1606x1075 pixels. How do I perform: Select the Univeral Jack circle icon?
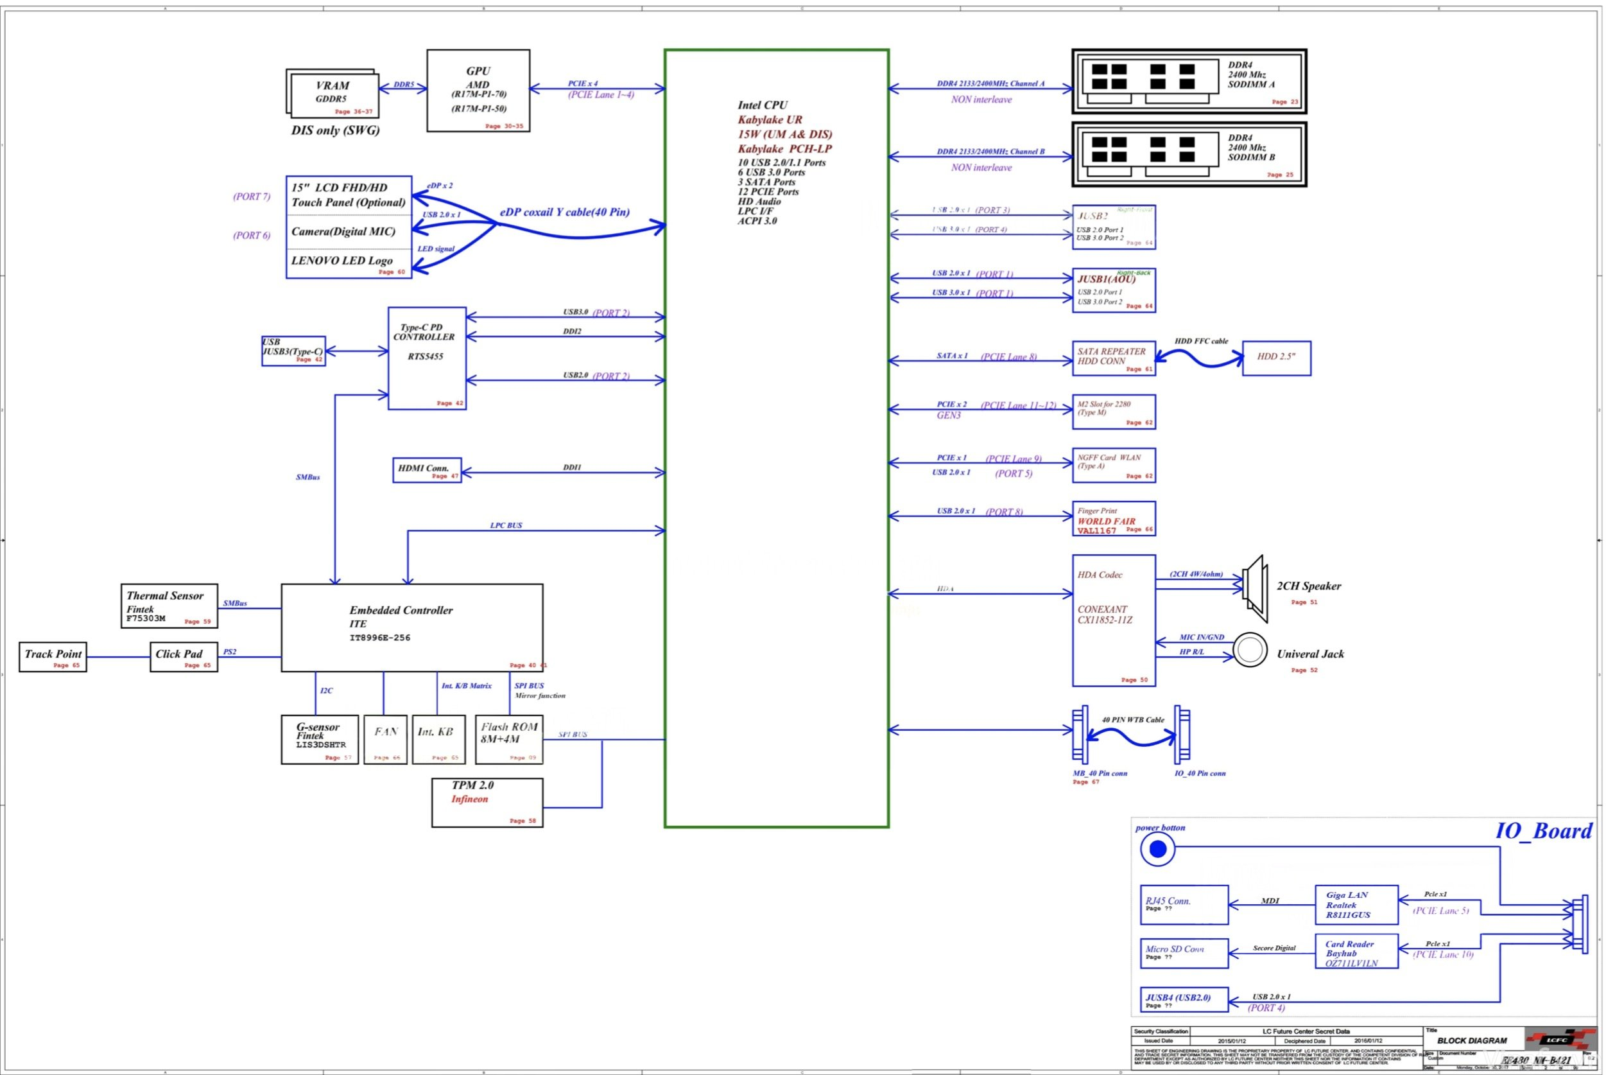[x=1250, y=650]
